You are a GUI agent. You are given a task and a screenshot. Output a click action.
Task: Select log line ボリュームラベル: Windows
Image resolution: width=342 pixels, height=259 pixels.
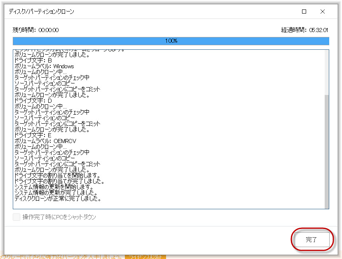(44, 66)
